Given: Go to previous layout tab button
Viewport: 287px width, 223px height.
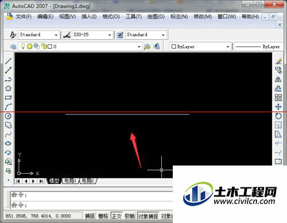Looking at the screenshot, I should 26,181.
